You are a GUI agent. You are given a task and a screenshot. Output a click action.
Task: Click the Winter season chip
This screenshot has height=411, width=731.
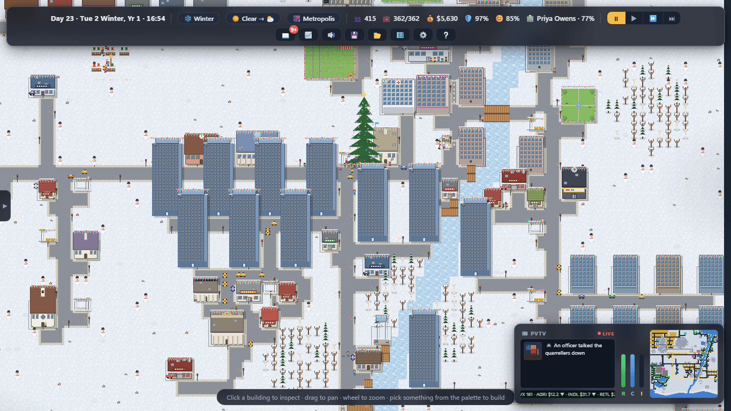tap(199, 18)
